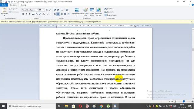Screen dimensions: 194x109
Task: Open the Файл menu
Action: pyautogui.click(x=4, y=5)
